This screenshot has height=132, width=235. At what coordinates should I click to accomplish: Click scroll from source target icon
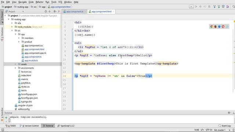pos(46,11)
